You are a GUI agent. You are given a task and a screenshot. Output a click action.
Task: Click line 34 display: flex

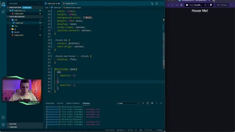[67, 59]
